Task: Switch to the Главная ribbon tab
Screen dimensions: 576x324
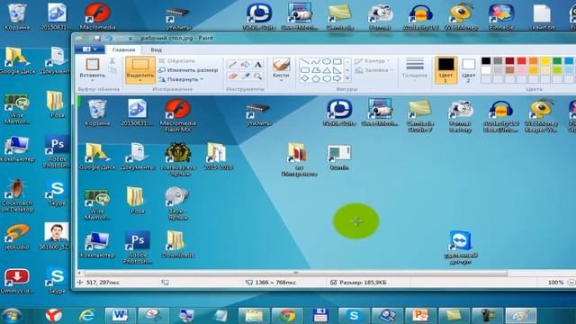Action: pyautogui.click(x=124, y=49)
